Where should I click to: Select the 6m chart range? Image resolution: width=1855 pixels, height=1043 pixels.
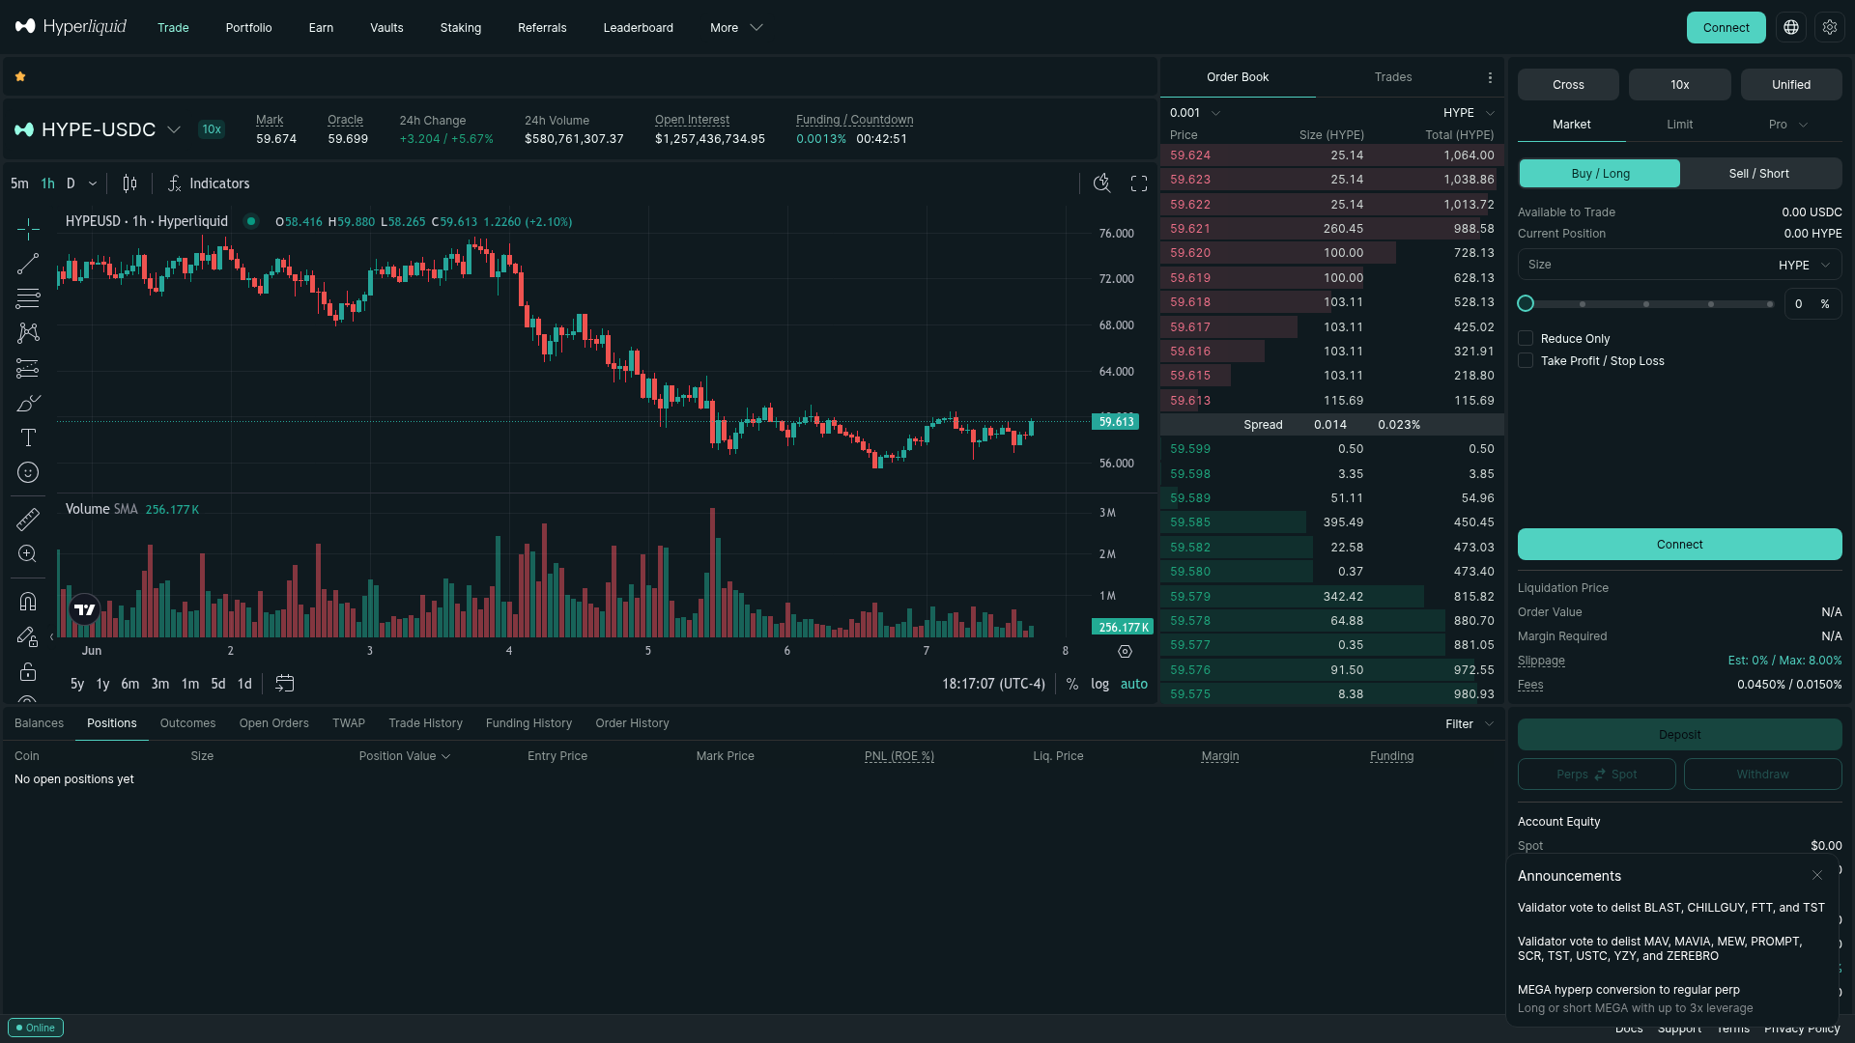[130, 684]
